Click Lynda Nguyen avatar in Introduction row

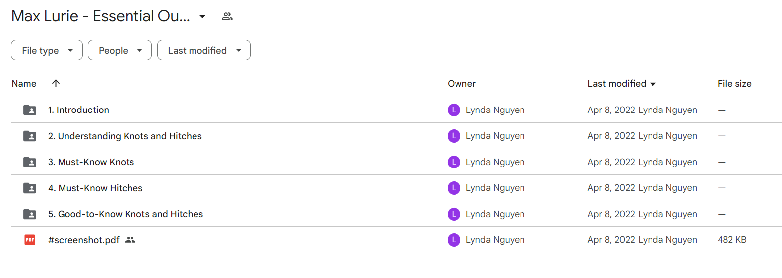tap(454, 110)
